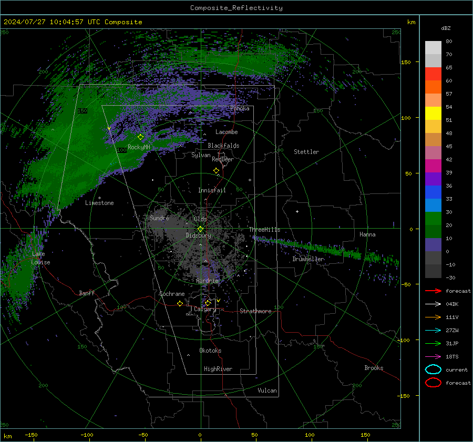Click the red forecast ellipse icon
This screenshot has height=442, width=473.
[x=433, y=383]
